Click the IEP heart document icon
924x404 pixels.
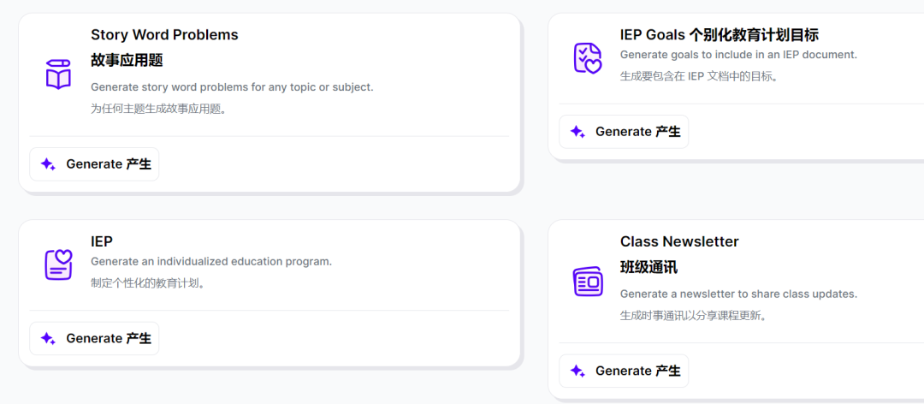tap(58, 264)
